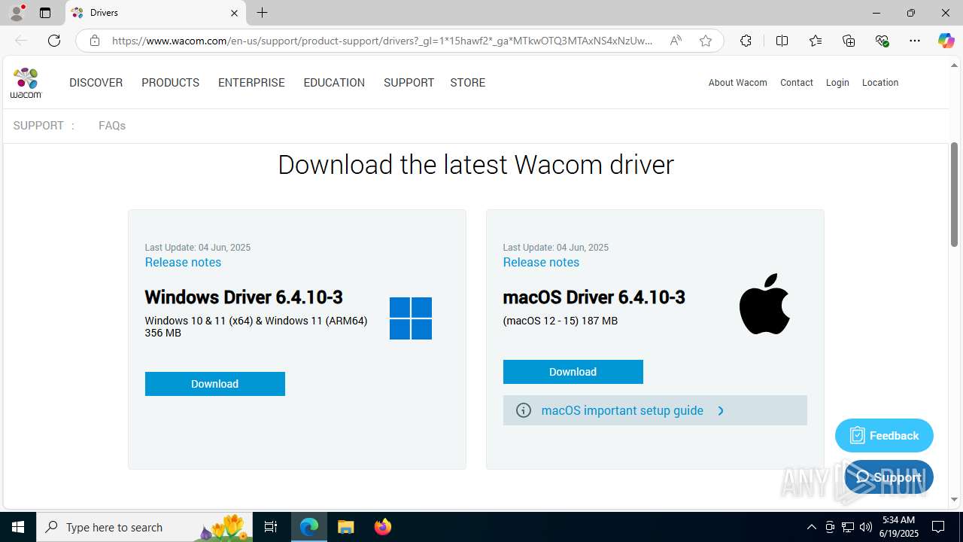Open the volume control in the tray
This screenshot has width=963, height=542.
point(866,527)
